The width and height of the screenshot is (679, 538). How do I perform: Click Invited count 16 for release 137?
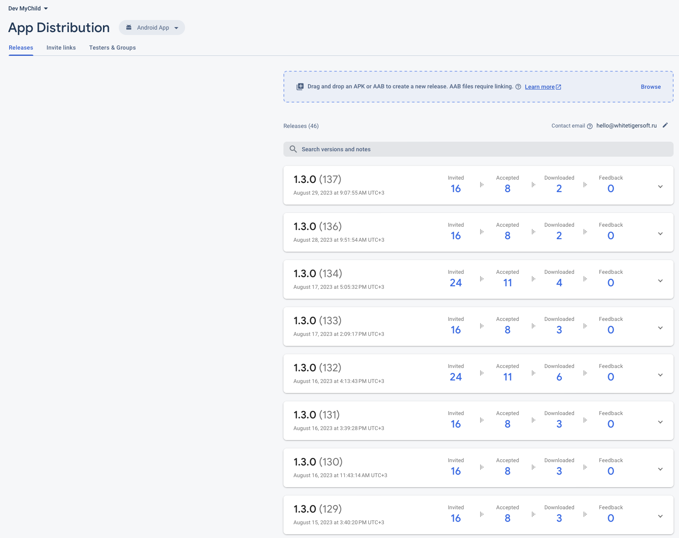tap(456, 189)
